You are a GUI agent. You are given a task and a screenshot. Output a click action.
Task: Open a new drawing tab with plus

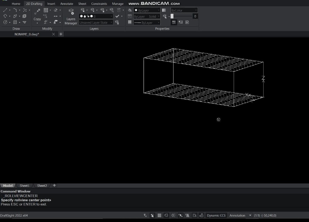click(x=61, y=34)
